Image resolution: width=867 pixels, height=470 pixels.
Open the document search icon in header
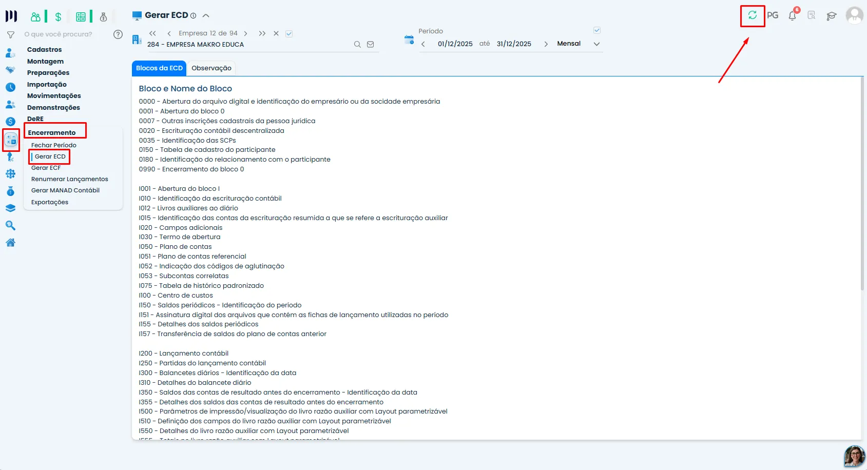coord(812,15)
